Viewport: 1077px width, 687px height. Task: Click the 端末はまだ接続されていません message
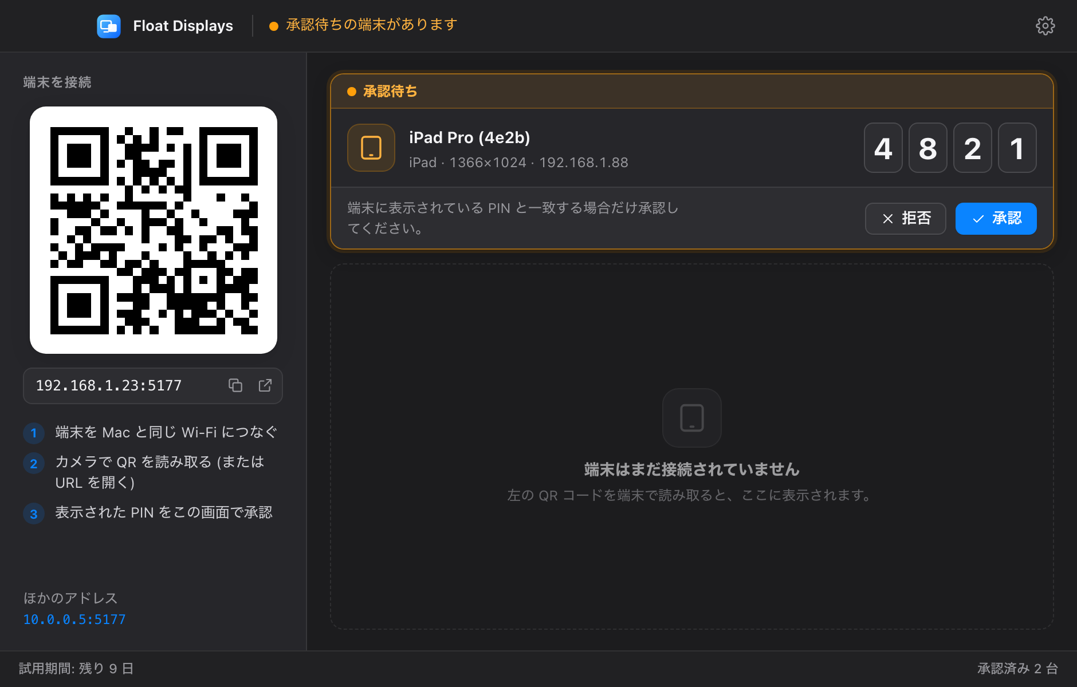pos(691,469)
